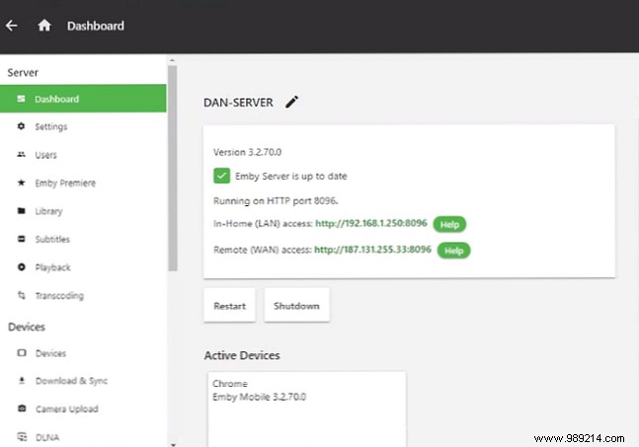Screen dimensions: 639x447
Task: Click the sidebar scrollbar down arrow
Action: 173,445
